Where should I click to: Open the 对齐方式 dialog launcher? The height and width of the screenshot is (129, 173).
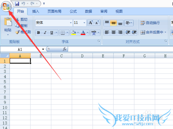(166, 41)
